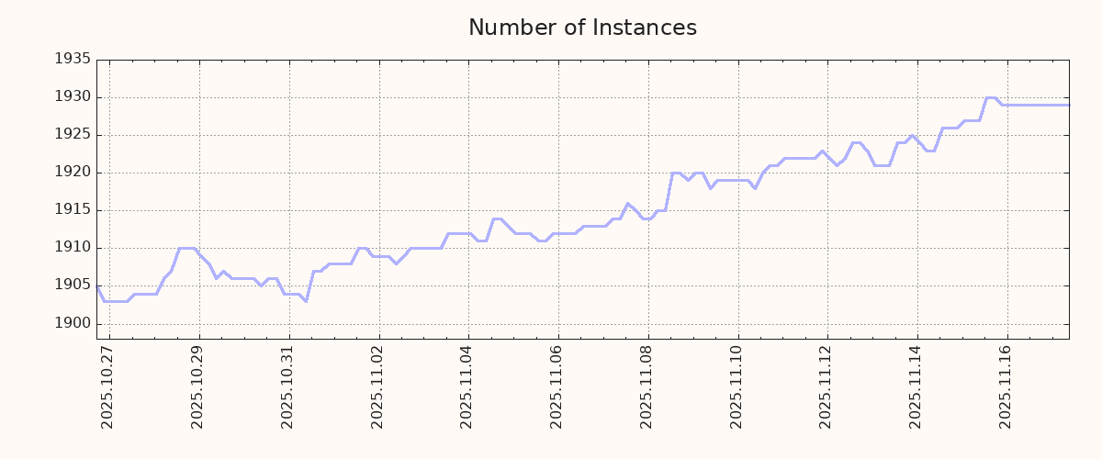Click the 1905 y-axis label
Viewport: 1102px width, 459px height.
pos(73,285)
